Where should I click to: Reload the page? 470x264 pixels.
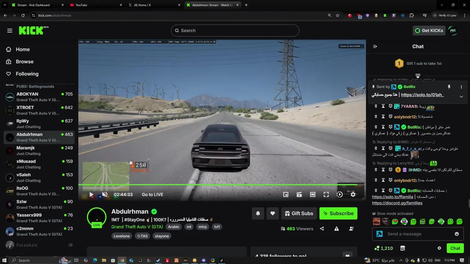point(23,15)
